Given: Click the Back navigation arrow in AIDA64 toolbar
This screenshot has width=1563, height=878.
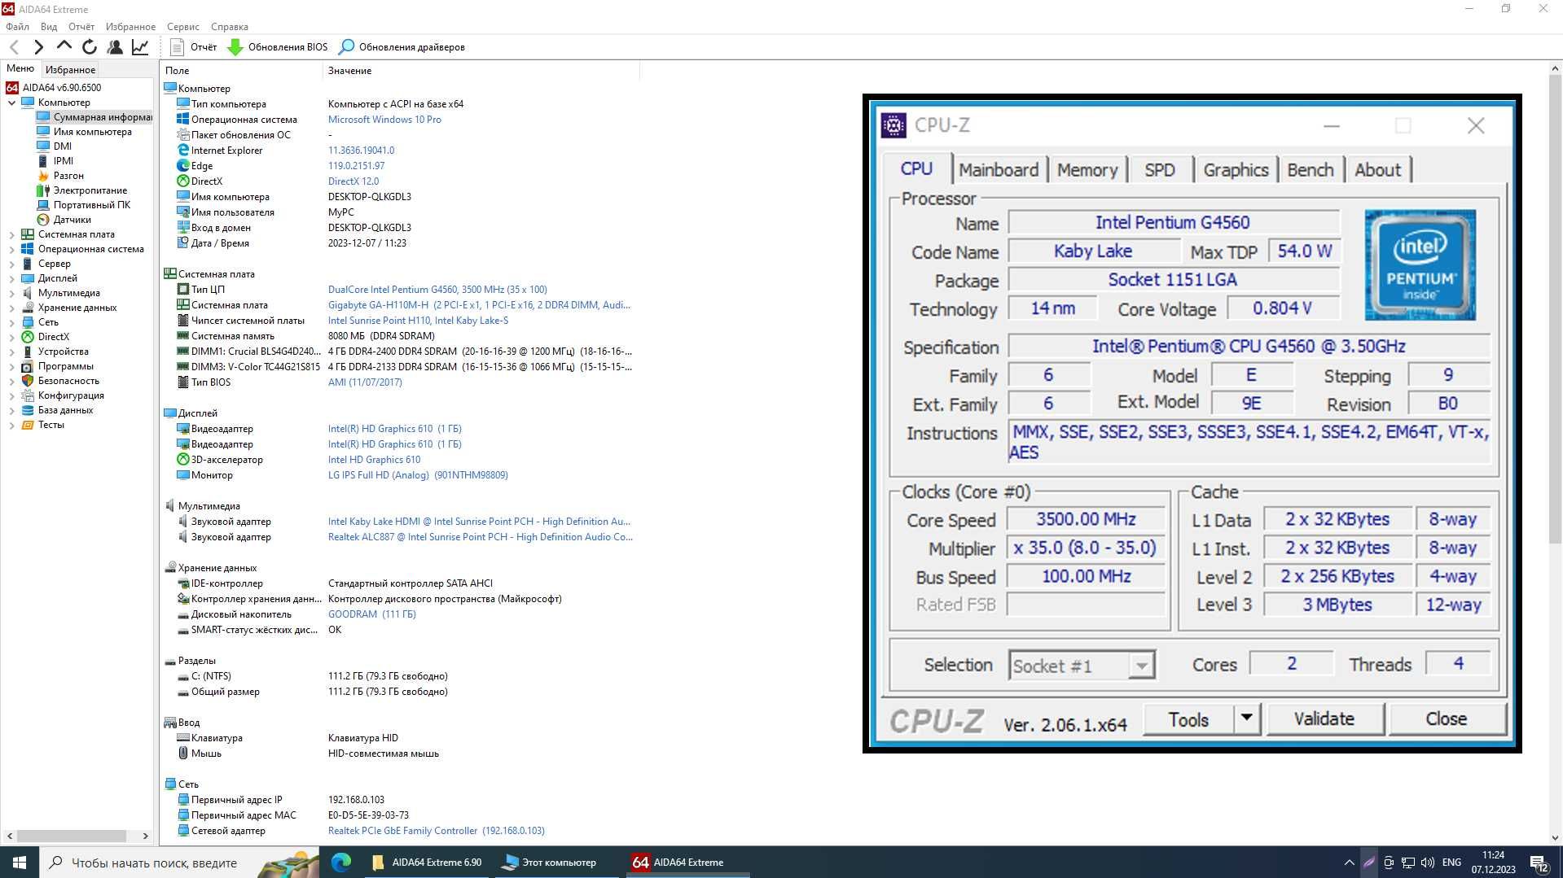Looking at the screenshot, I should pyautogui.click(x=14, y=47).
